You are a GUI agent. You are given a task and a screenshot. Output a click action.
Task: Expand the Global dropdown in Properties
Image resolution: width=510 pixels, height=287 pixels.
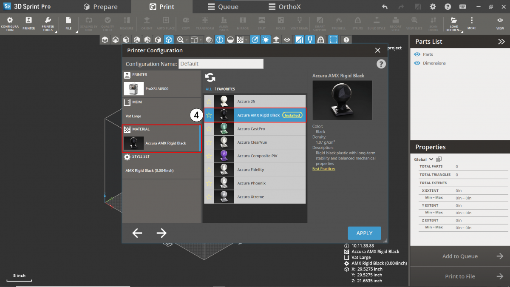click(431, 159)
